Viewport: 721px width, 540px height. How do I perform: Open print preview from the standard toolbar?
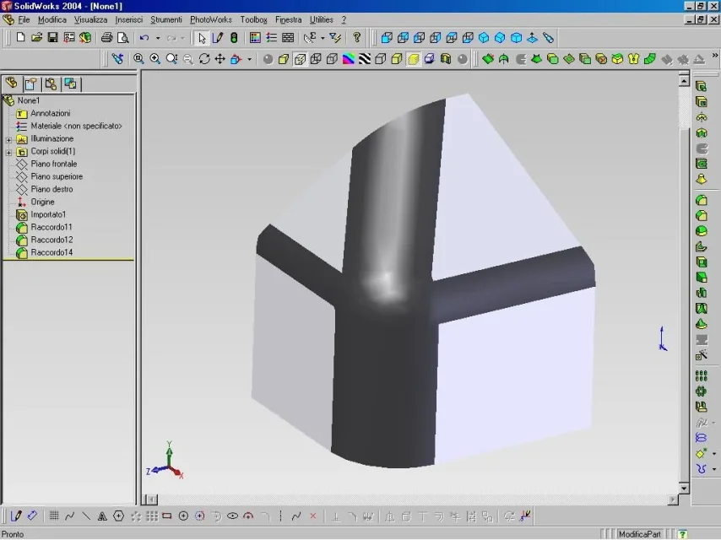click(x=122, y=37)
